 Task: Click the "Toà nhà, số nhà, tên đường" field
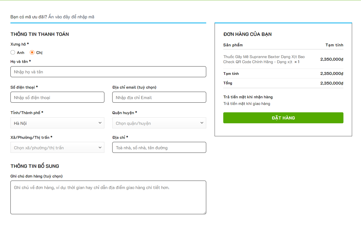pos(159,147)
